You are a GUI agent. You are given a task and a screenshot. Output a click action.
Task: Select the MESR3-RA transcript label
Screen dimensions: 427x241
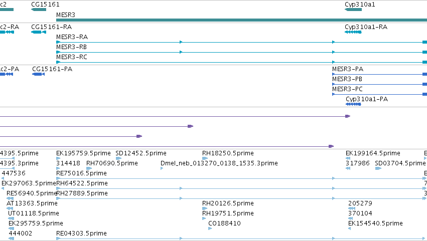[72, 37]
